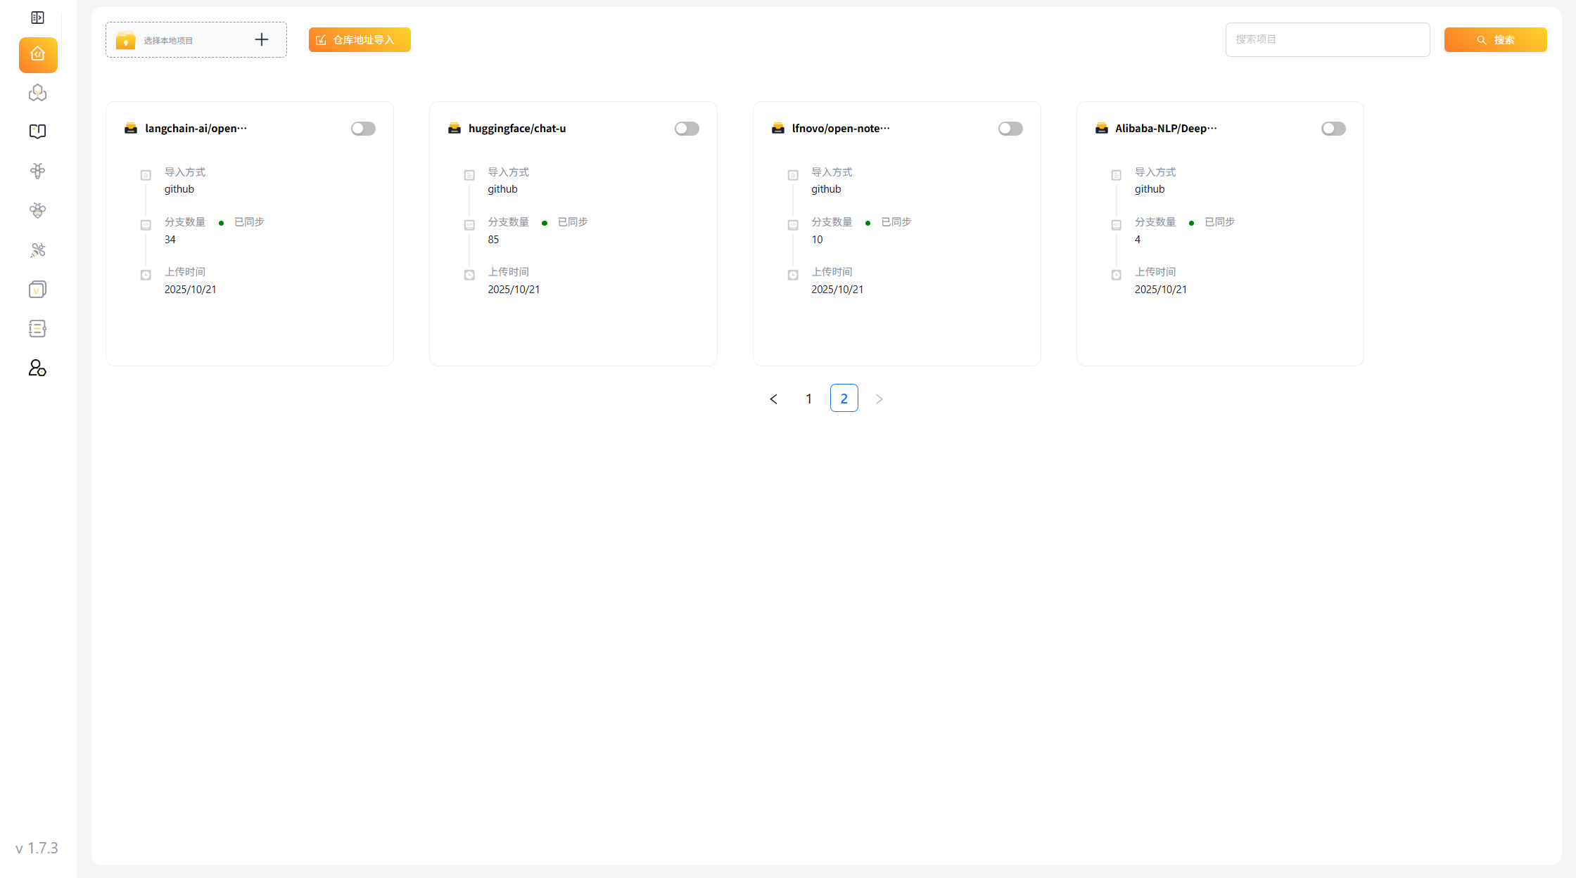Select page 2 in pagination
This screenshot has height=878, width=1576.
click(844, 399)
